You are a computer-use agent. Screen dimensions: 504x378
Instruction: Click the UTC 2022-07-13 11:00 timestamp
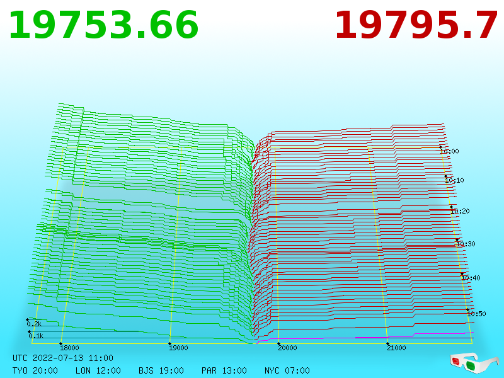pos(63,358)
